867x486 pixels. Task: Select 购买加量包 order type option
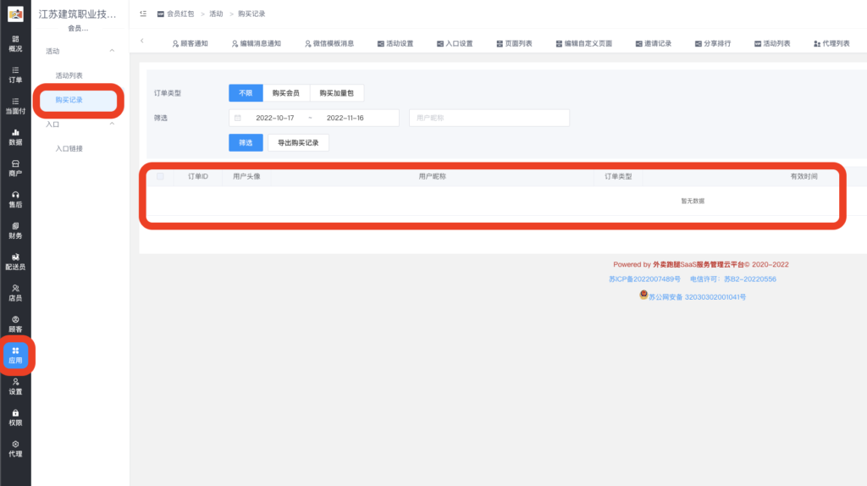337,93
